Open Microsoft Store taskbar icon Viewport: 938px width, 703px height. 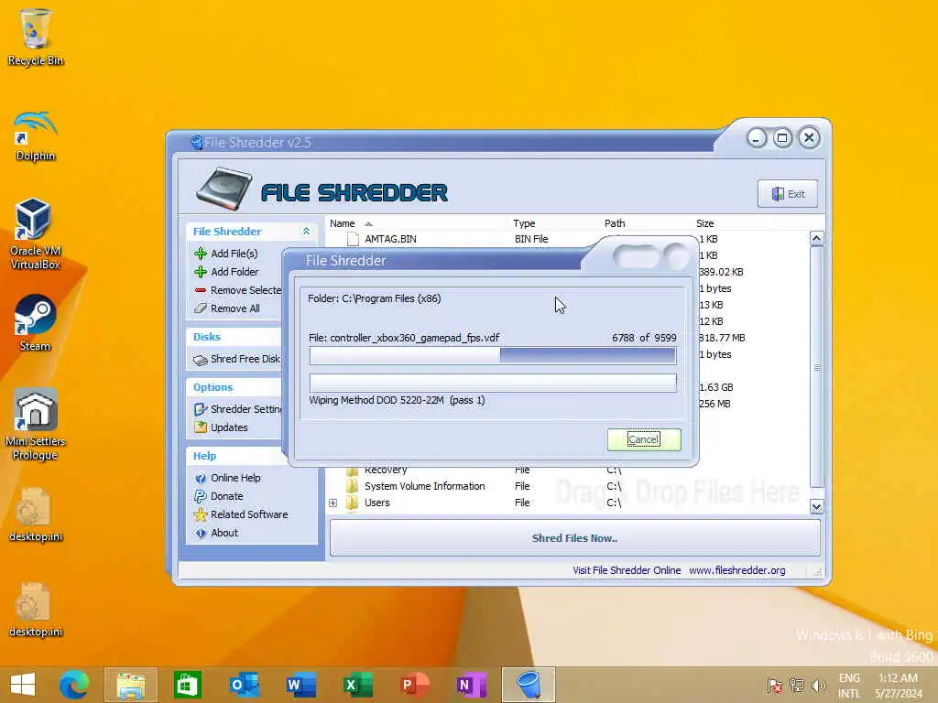tap(187, 685)
